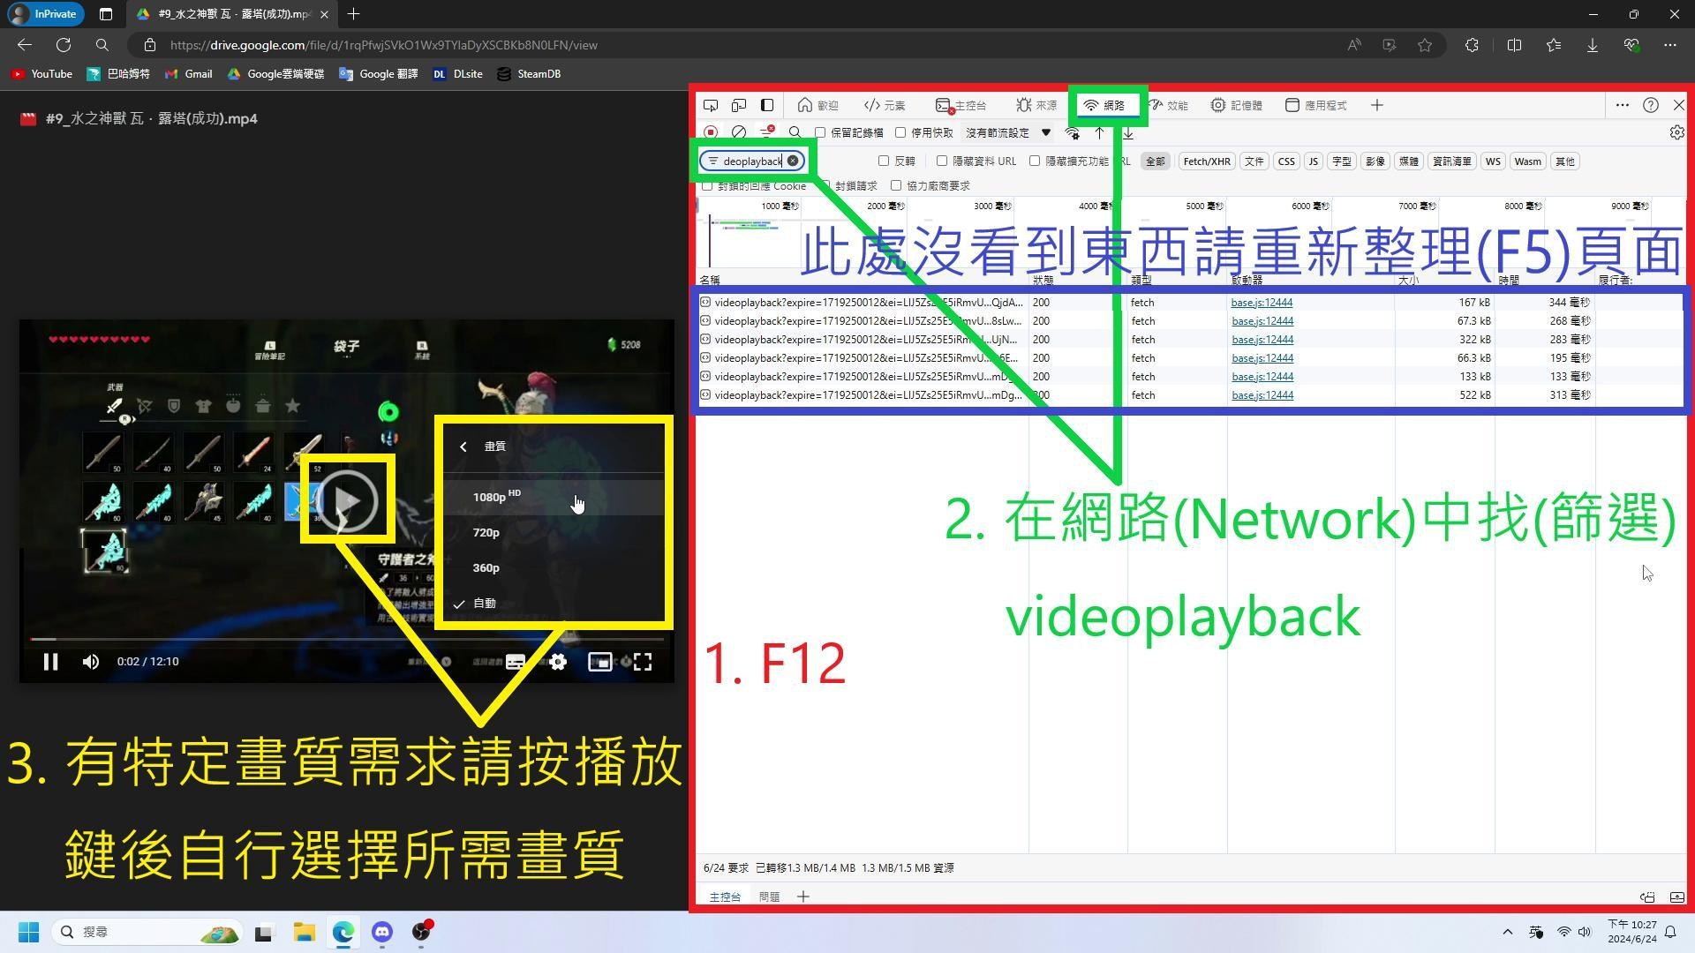Filter requests by Fetch/XHR
This screenshot has height=953, width=1695.
pos(1206,161)
